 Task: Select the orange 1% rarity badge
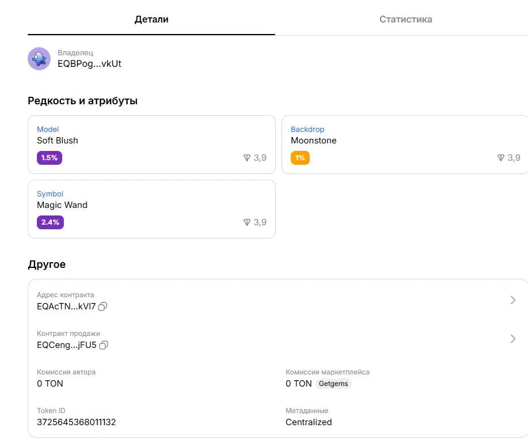pyautogui.click(x=300, y=158)
